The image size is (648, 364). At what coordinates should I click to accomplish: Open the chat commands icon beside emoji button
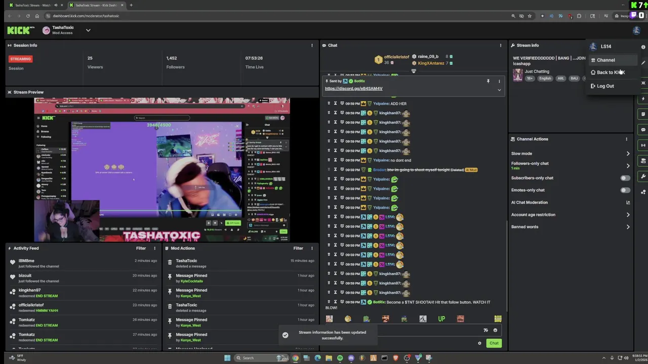tap(485, 330)
